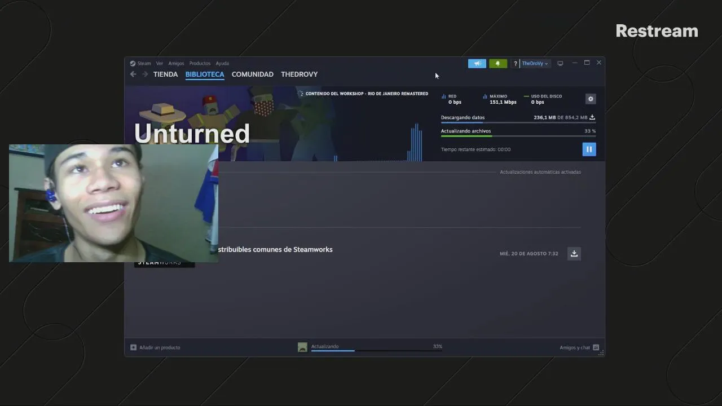Click the back navigation arrow
722x406 pixels.
click(133, 74)
